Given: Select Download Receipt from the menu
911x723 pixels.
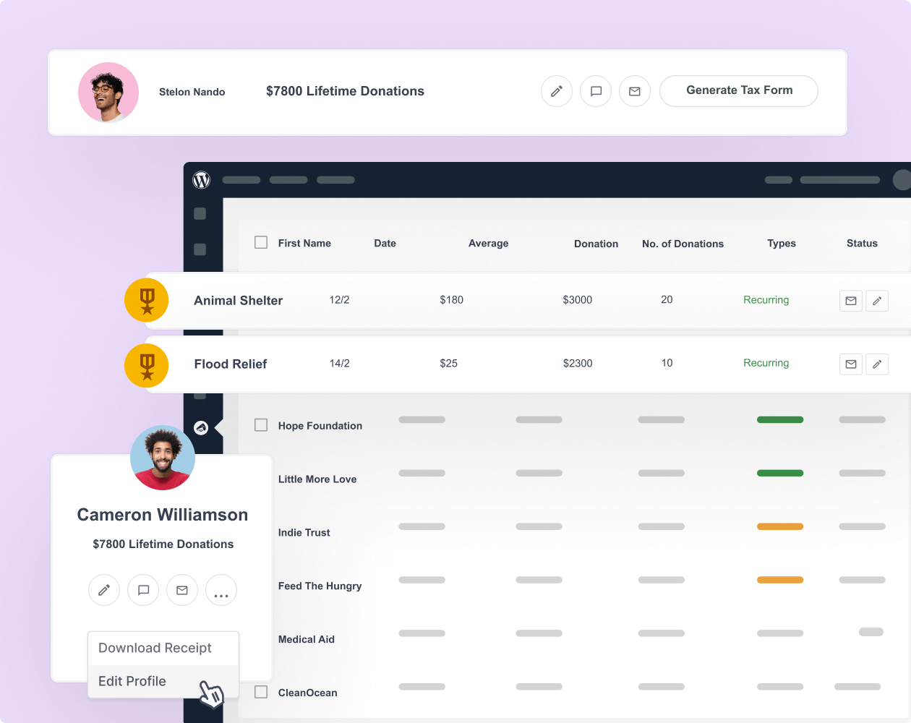Looking at the screenshot, I should (153, 648).
